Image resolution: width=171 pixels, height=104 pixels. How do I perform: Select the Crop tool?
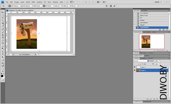[x=3, y=23]
